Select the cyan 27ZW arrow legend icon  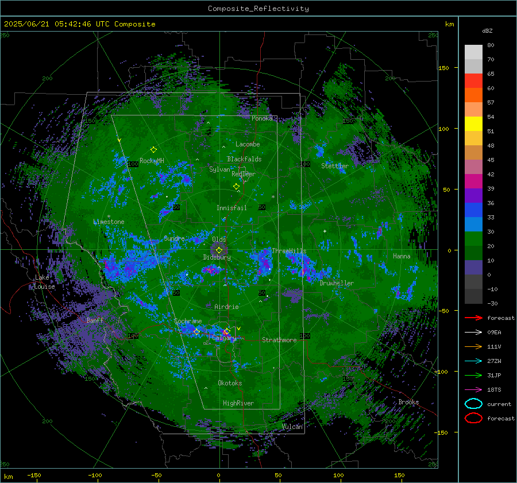point(473,361)
